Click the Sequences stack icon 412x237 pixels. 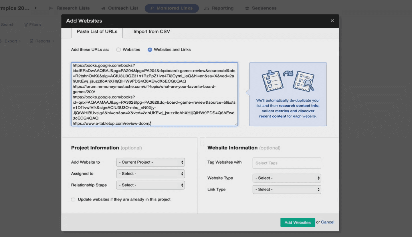(x=247, y=9)
